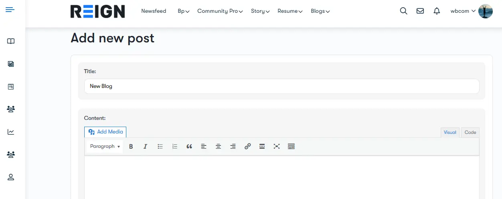Screen dimensions: 502x199
Task: Switch to the Code editor tab
Action: (470, 132)
